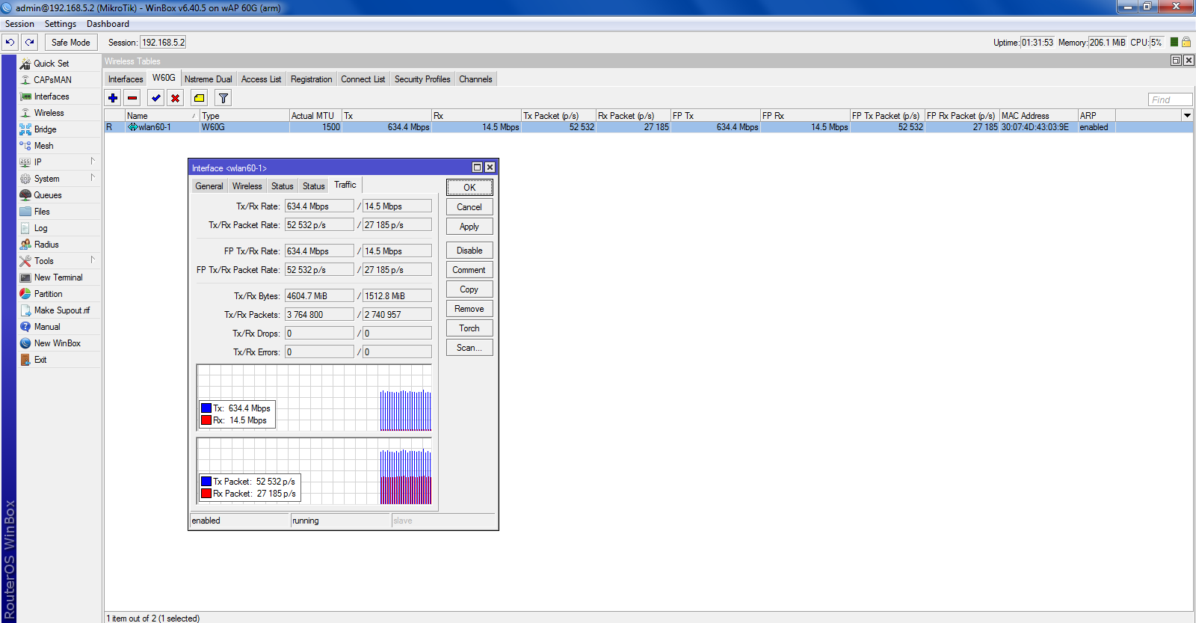The height and width of the screenshot is (623, 1196).
Task: Close the interface wlan60-1 dialog
Action: pyautogui.click(x=490, y=168)
